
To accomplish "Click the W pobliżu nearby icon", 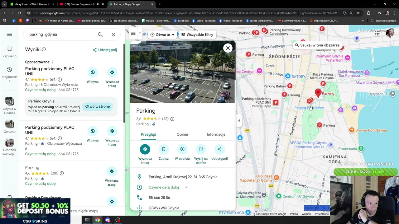I will click(x=182, y=149).
